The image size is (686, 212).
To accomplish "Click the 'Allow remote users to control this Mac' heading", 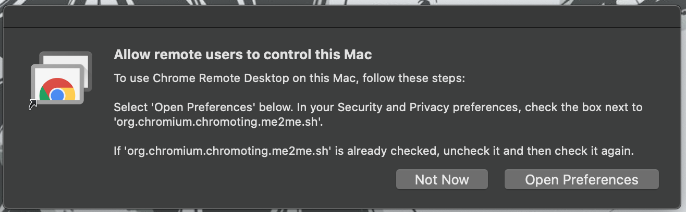I will [243, 55].
